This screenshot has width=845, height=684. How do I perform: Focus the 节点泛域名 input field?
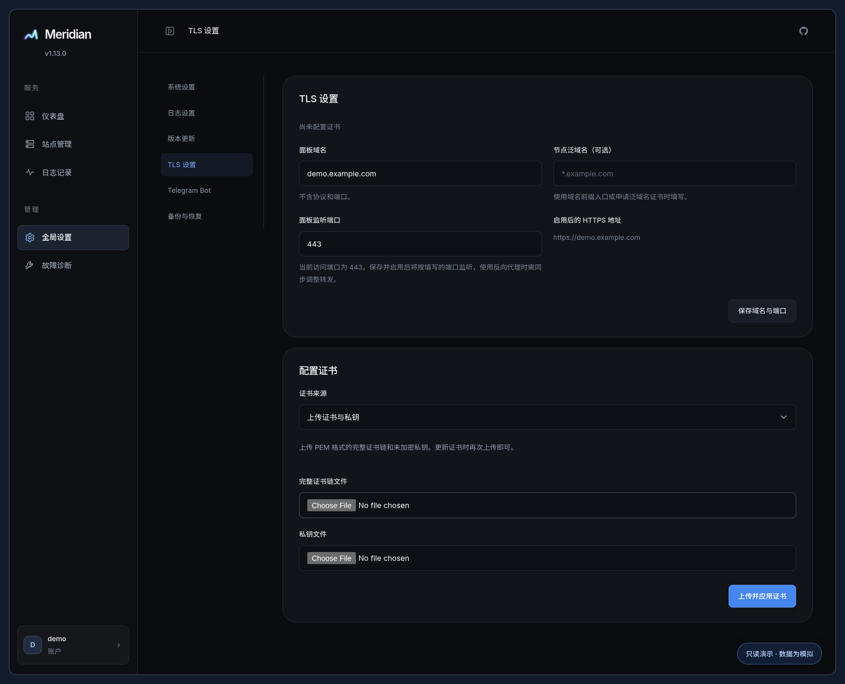click(x=674, y=173)
